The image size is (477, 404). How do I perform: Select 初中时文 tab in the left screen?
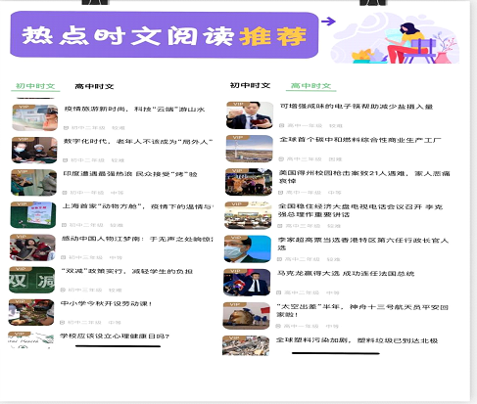click(35, 86)
